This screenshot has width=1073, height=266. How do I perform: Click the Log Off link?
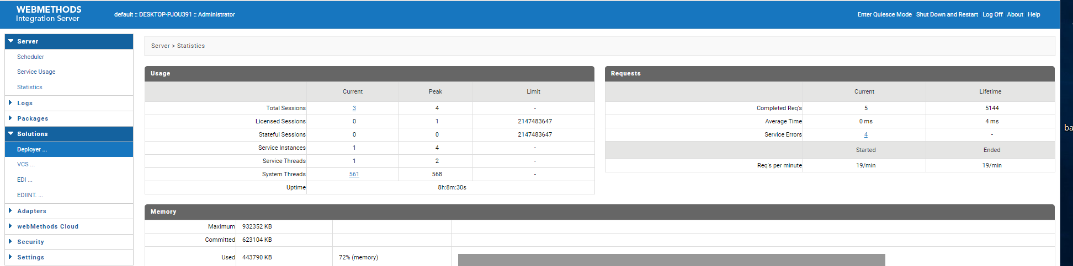992,14
